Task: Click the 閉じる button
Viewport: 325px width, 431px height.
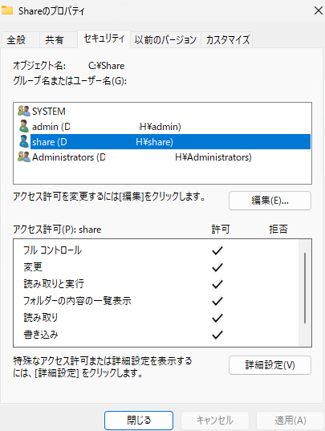Action: pyautogui.click(x=139, y=421)
